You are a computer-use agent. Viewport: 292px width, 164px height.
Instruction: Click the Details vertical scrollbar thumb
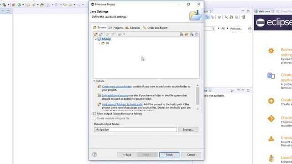[x=198, y=96]
